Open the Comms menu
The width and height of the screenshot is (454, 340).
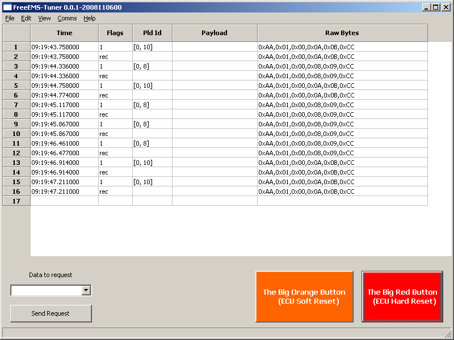click(67, 18)
